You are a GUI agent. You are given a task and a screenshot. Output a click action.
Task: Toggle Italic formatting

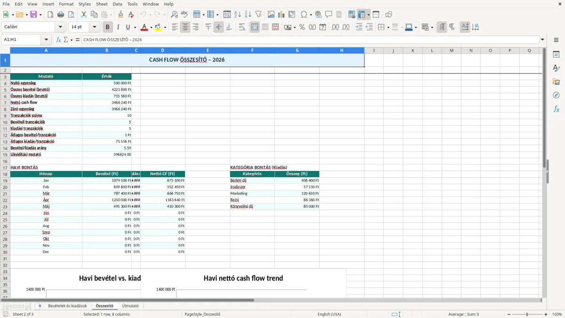coord(118,27)
